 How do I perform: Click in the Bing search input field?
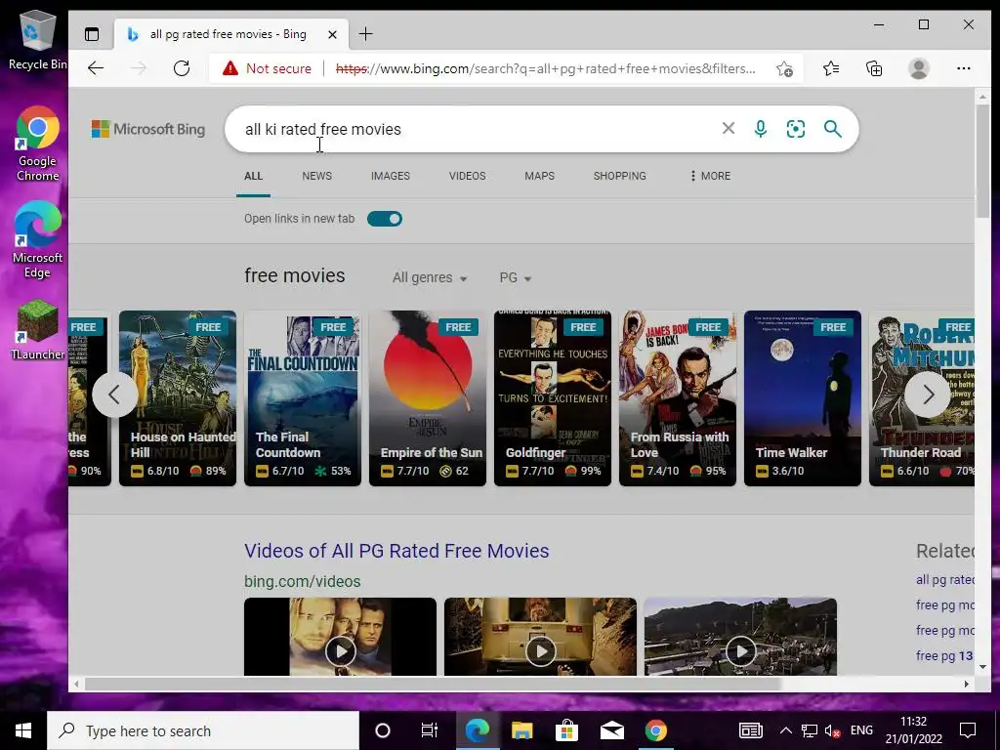click(x=472, y=129)
